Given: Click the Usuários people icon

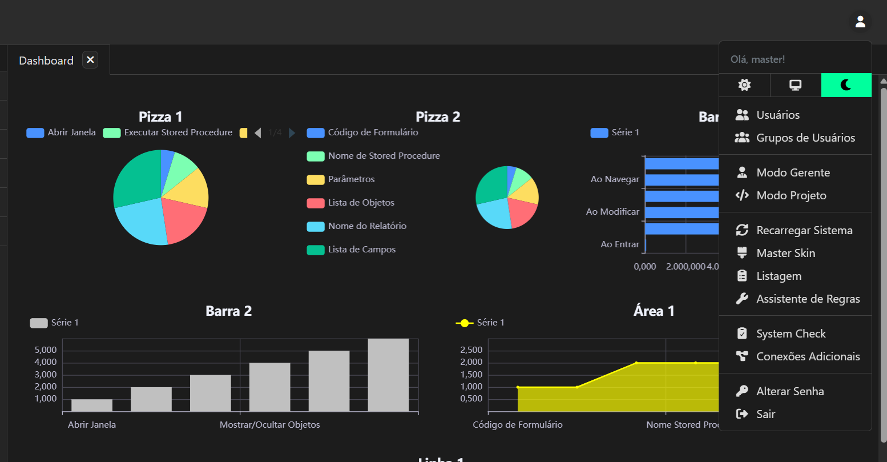Looking at the screenshot, I should [x=742, y=115].
